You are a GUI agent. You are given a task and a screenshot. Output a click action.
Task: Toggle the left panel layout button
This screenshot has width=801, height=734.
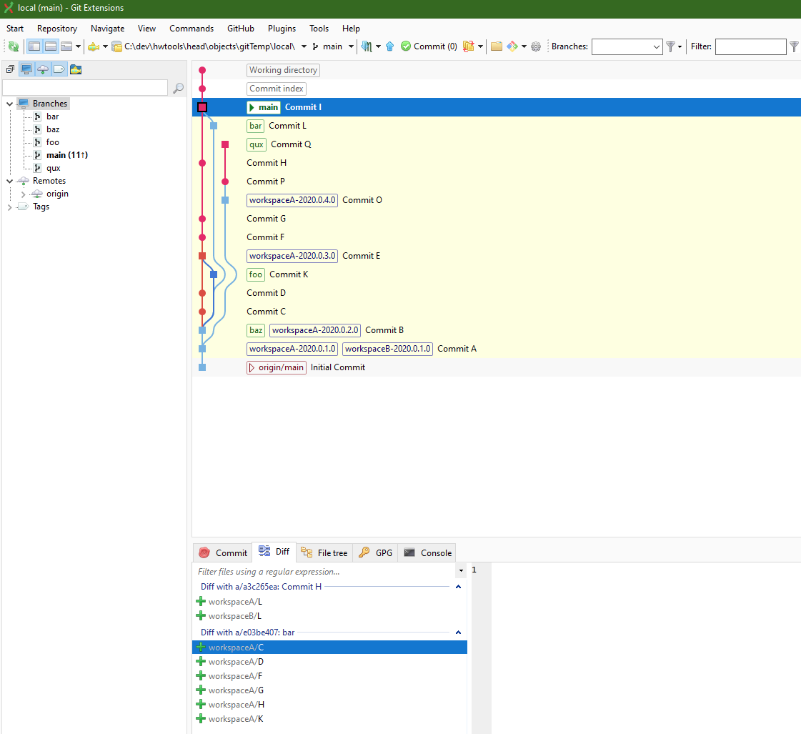click(34, 46)
